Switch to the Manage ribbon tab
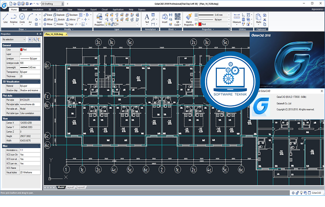 tap(81, 10)
